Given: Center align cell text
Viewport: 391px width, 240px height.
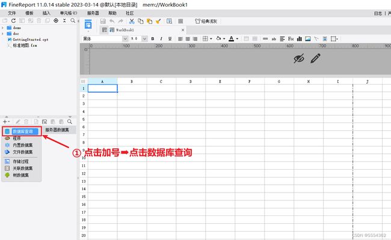Looking at the screenshot, I should pyautogui.click(x=188, y=39).
